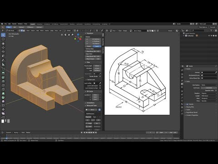Toggle the Separate Units checkbox
The width and height of the screenshot is (218, 164).
pos(215,91)
